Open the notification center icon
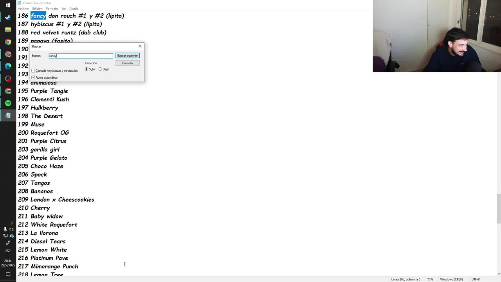 tap(8, 274)
